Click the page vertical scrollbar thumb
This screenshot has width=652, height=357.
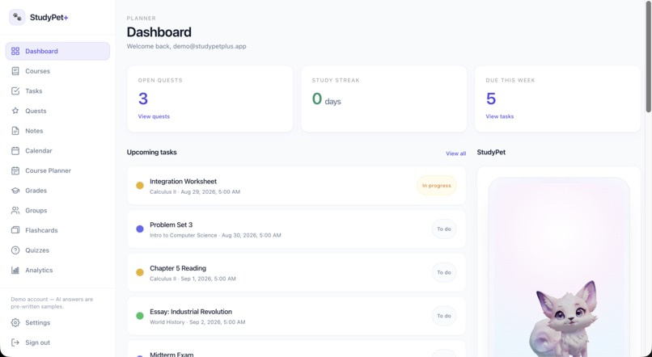648,56
